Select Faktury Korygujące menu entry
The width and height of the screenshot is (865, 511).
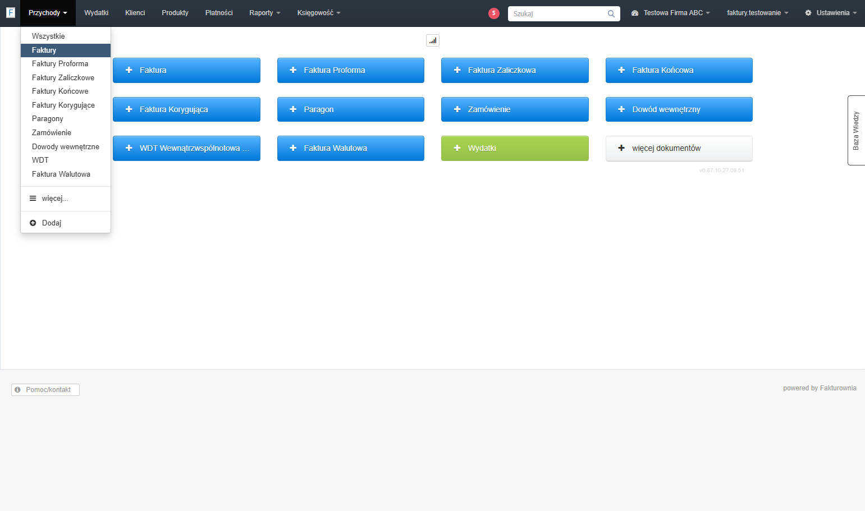(x=66, y=105)
